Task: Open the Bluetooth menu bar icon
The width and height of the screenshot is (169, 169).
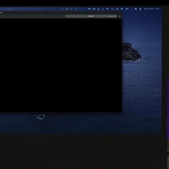Action: 103,9
